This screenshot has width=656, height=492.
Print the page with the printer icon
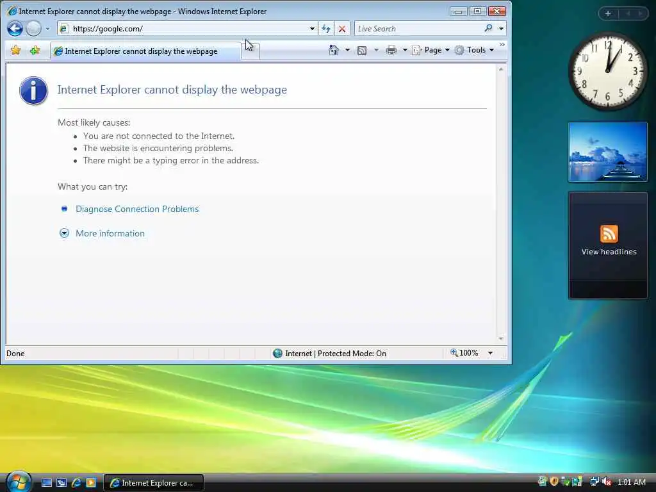tap(391, 50)
